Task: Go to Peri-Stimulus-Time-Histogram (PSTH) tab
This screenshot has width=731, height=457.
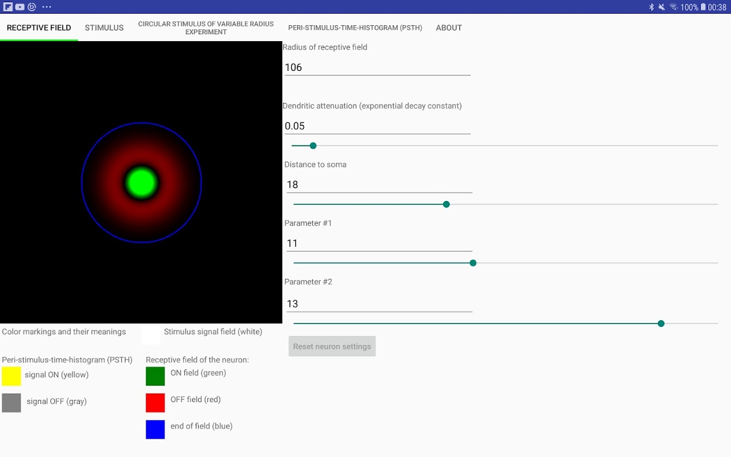Action: pos(355,27)
